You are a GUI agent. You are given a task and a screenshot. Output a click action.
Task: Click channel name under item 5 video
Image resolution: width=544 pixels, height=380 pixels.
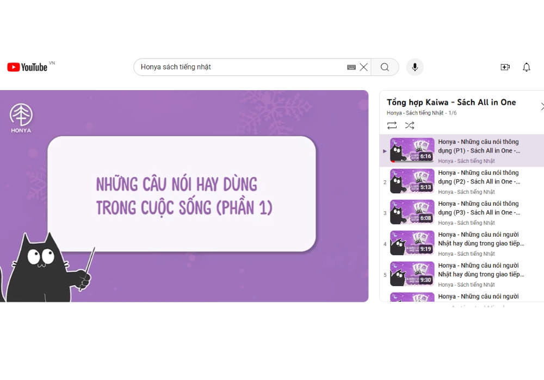(466, 284)
